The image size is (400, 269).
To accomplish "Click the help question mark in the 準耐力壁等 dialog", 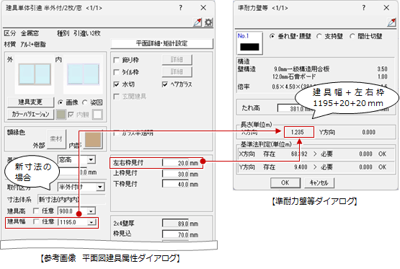I will click(x=364, y=8).
